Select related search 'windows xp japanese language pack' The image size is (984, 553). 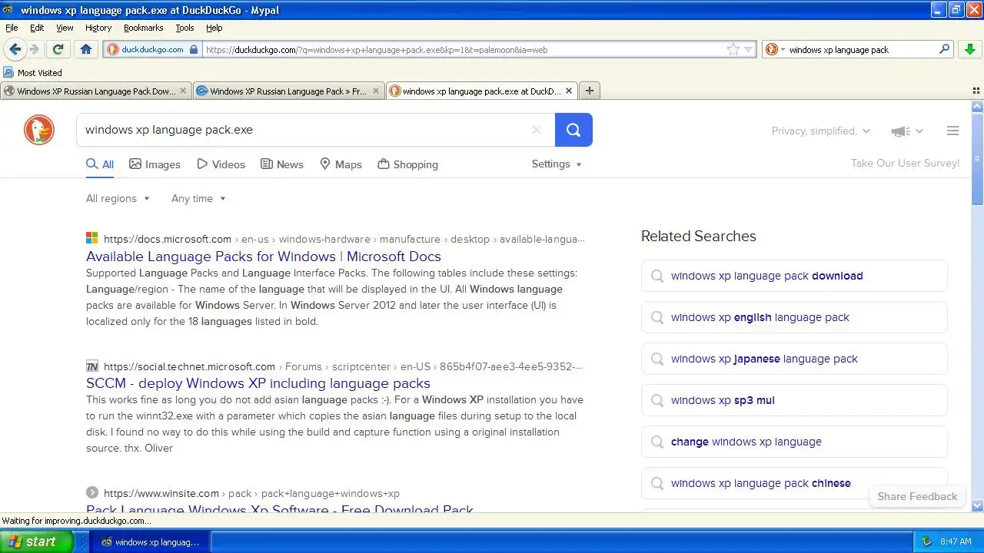click(x=794, y=359)
